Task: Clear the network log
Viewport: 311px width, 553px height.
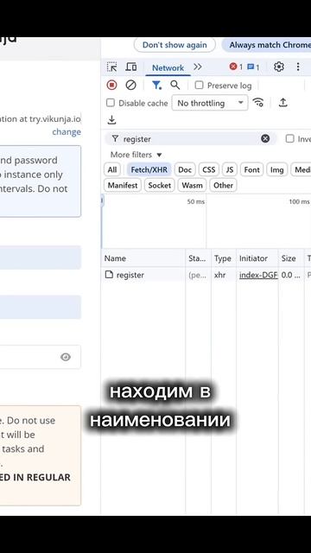Action: click(130, 85)
